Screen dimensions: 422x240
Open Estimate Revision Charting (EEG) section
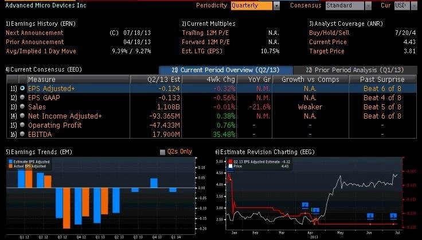click(x=265, y=152)
